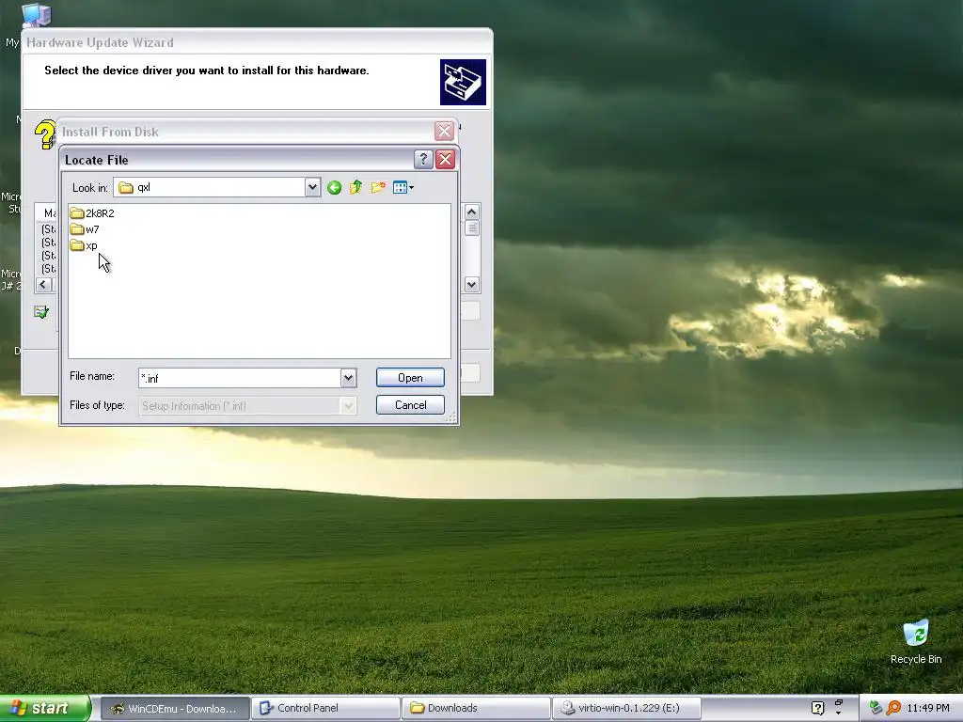
Task: Select the xp folder
Action: [x=84, y=245]
